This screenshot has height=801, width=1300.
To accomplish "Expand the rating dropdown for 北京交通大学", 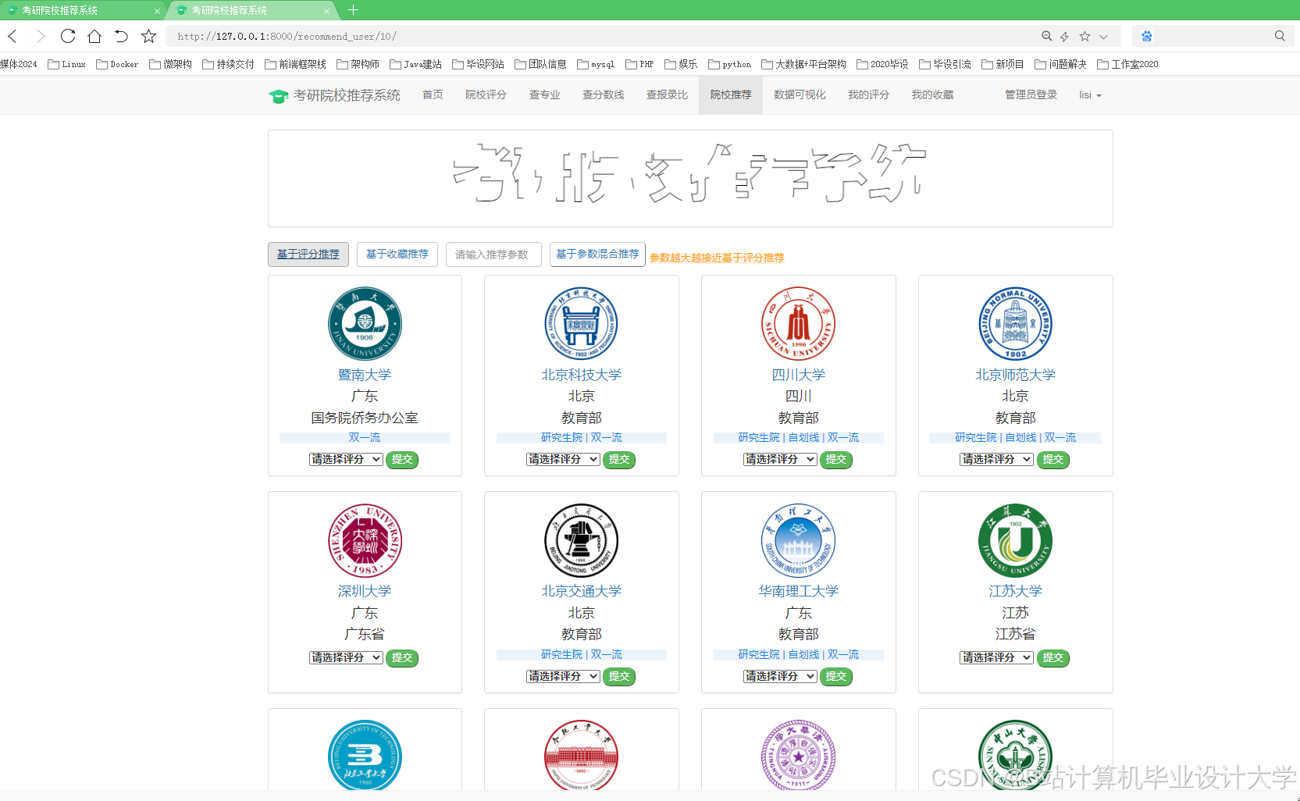I will point(563,676).
